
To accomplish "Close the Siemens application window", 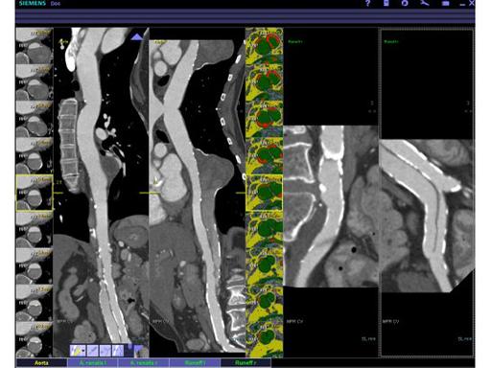I will 472,3.
